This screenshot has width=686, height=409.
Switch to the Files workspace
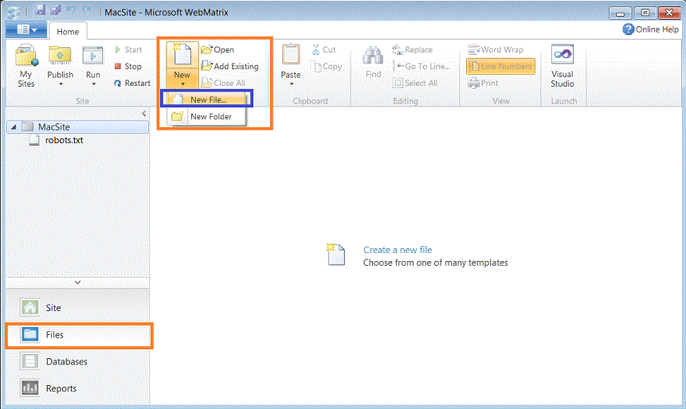(x=78, y=335)
